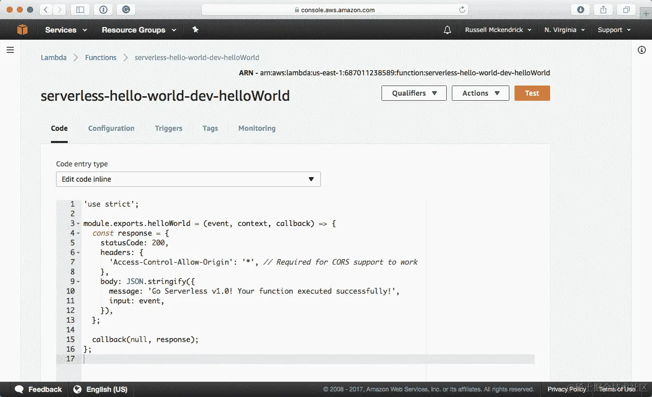Click empty line 17 in code editor
Viewport: 652px width, 397px height.
coord(309,359)
